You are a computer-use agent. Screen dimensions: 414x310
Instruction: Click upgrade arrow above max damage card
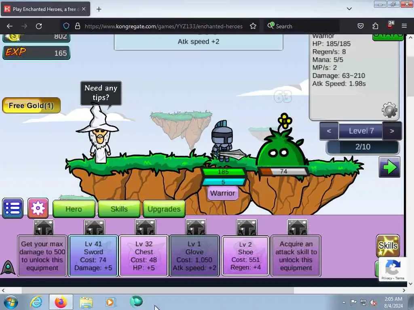(x=44, y=227)
